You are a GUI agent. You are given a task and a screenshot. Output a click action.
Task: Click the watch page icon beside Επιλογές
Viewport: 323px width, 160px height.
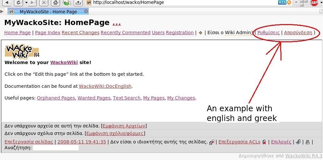click(298, 142)
